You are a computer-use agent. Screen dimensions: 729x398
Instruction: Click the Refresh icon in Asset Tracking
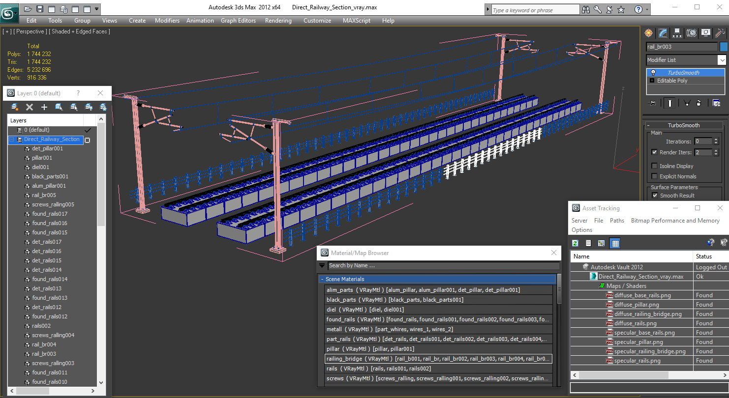(575, 243)
